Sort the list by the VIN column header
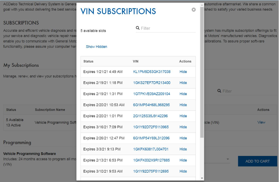 coord(136,61)
